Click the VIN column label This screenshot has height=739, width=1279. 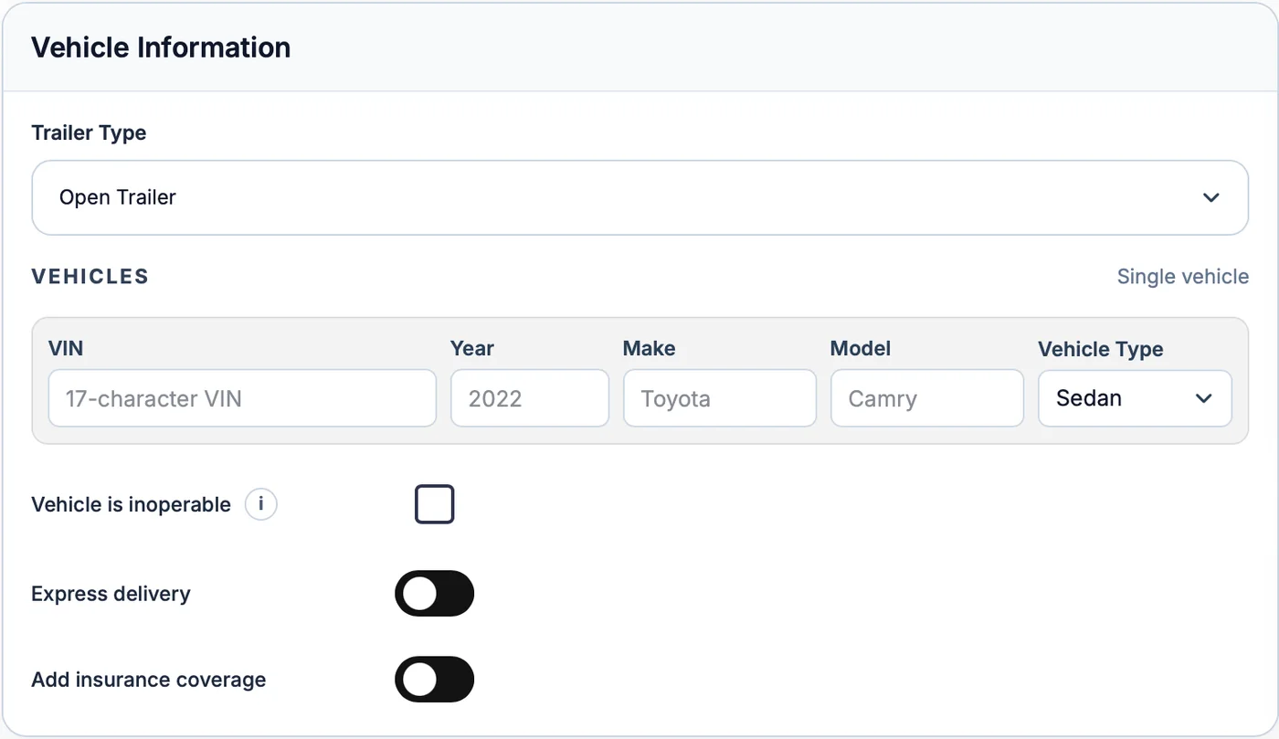[x=66, y=348]
